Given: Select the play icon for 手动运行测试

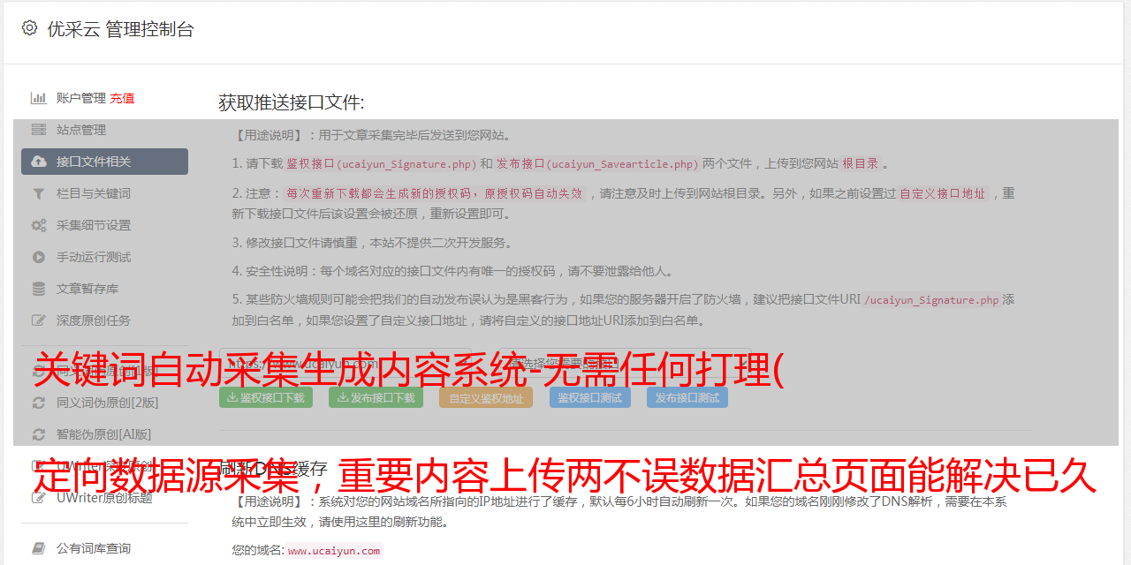Looking at the screenshot, I should tap(39, 257).
